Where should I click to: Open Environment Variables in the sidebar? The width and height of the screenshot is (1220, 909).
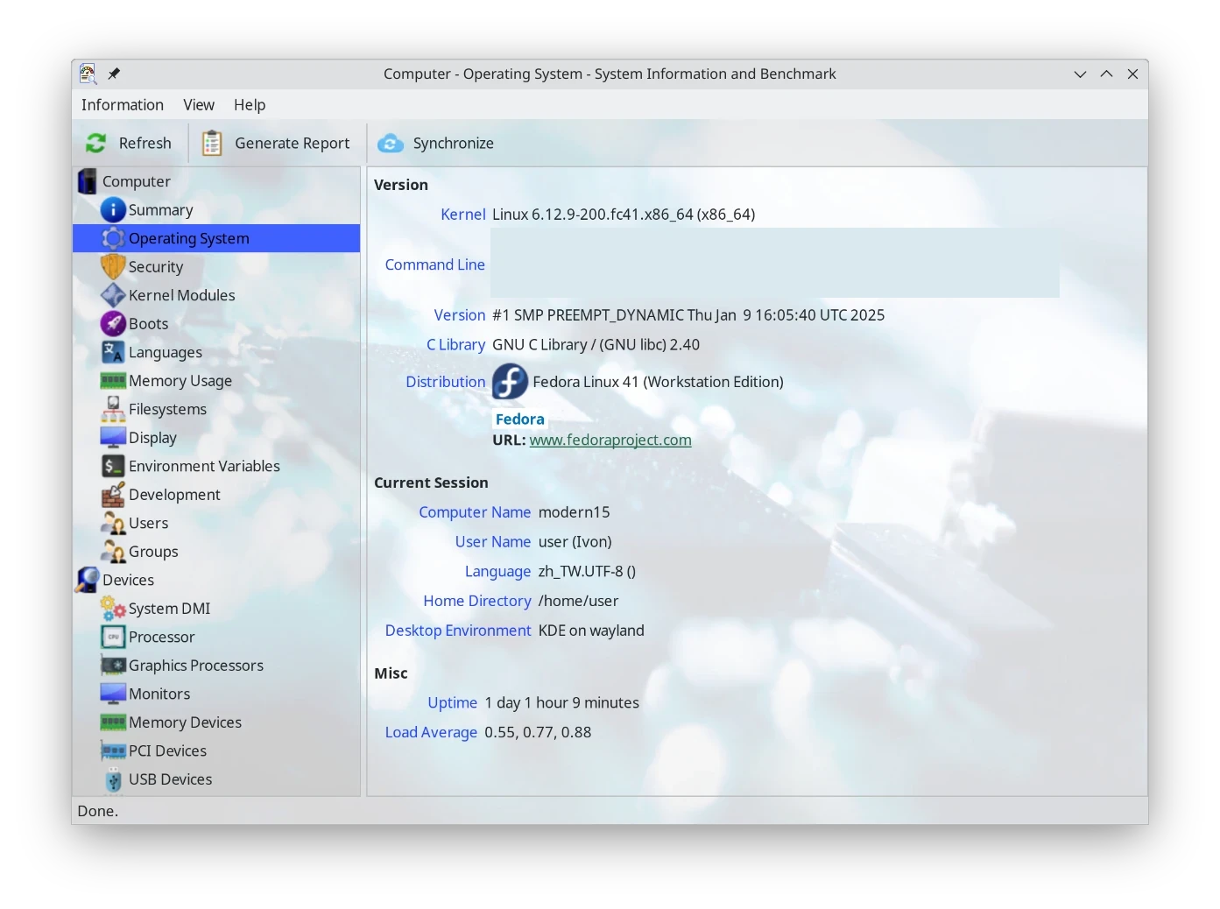pyautogui.click(x=204, y=466)
